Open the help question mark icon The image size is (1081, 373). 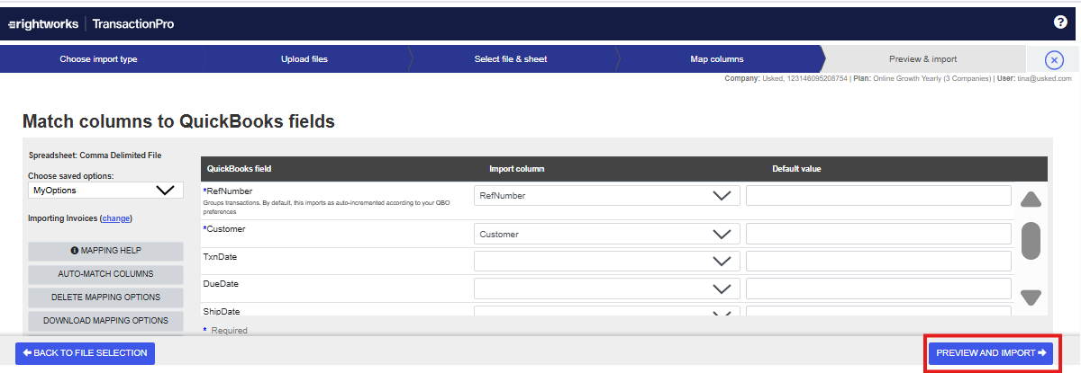(1060, 22)
